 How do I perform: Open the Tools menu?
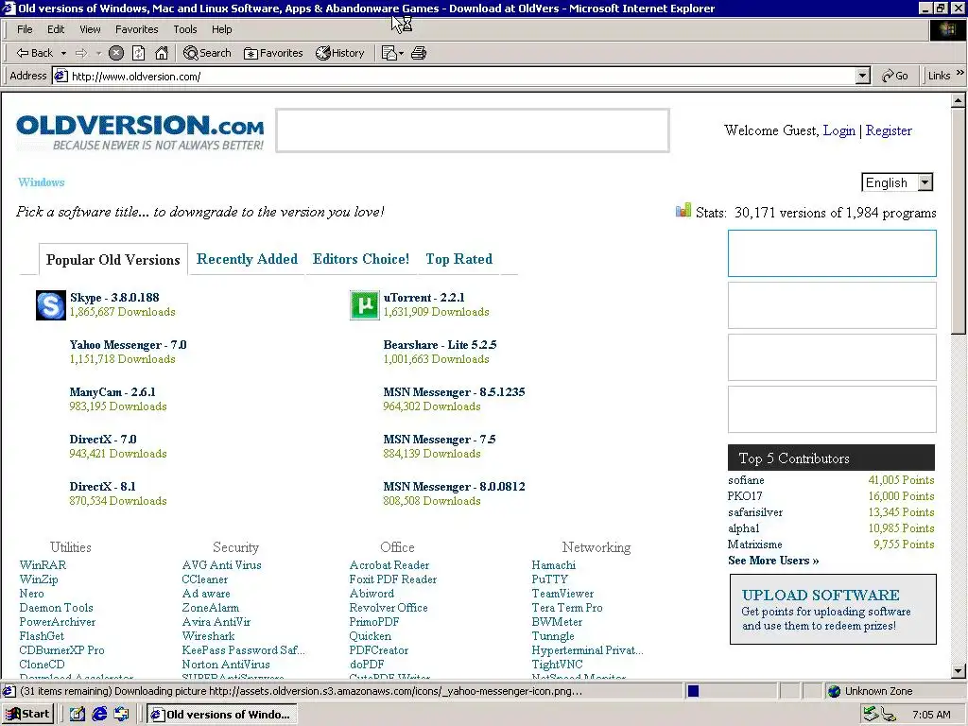click(184, 29)
